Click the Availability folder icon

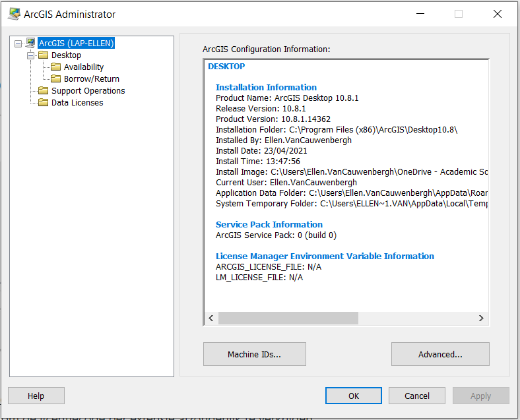click(55, 67)
